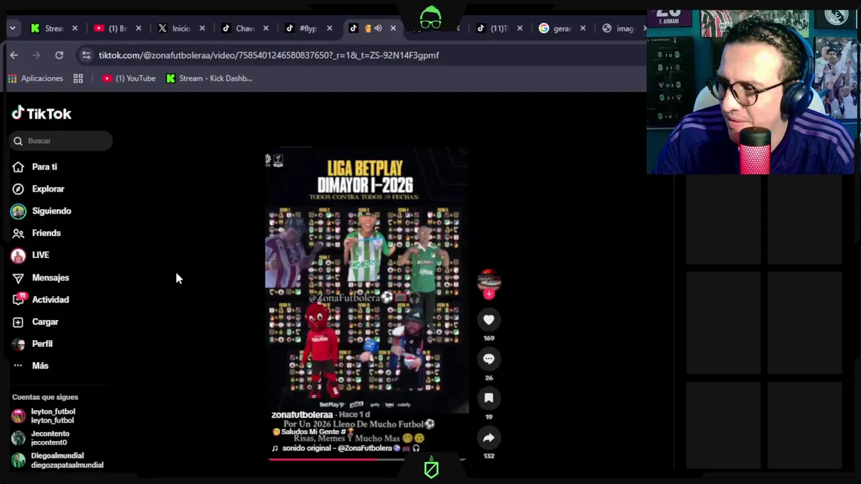Click the tiktok.com URL address bar
The width and height of the screenshot is (861, 484).
[269, 55]
